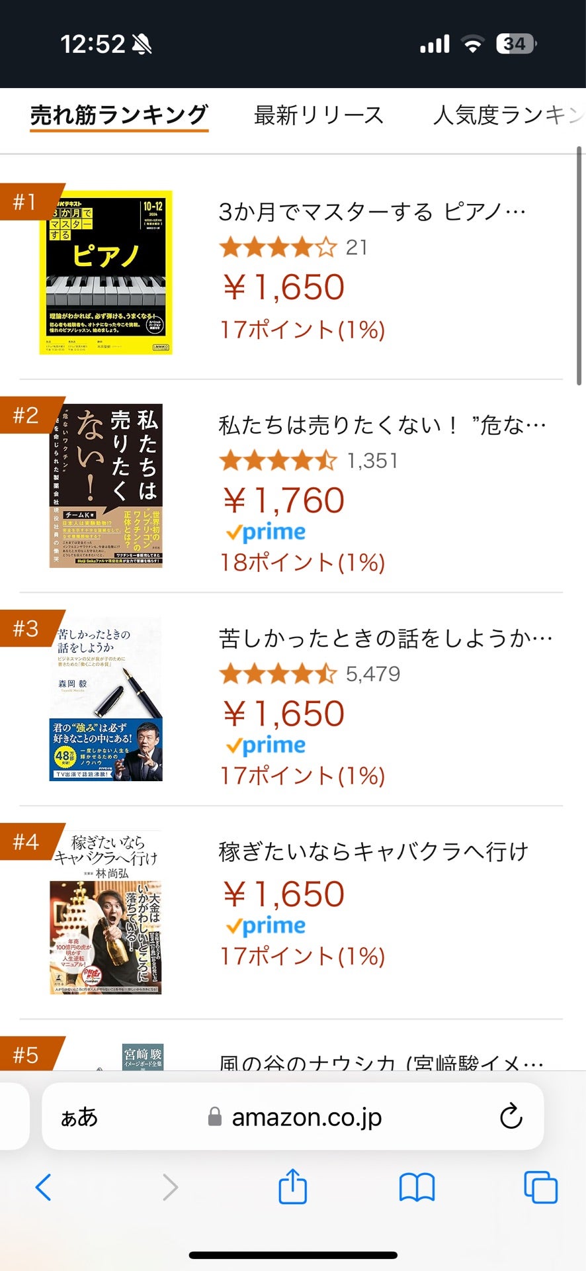Open 稼ぎたいならキャバクラへ行け book cover

(106, 913)
